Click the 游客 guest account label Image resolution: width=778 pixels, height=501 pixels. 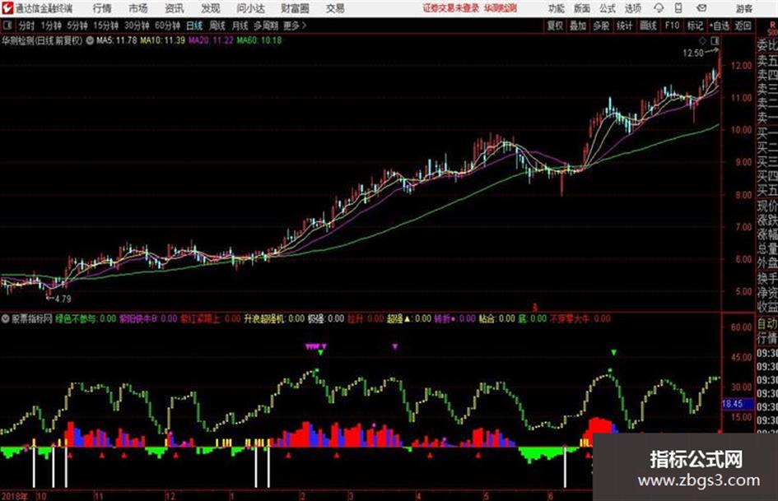pos(743,8)
